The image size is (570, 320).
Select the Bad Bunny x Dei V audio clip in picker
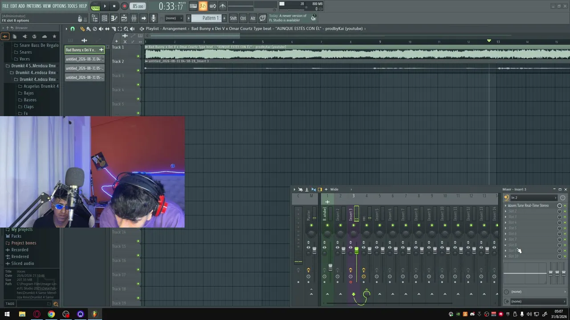click(84, 50)
